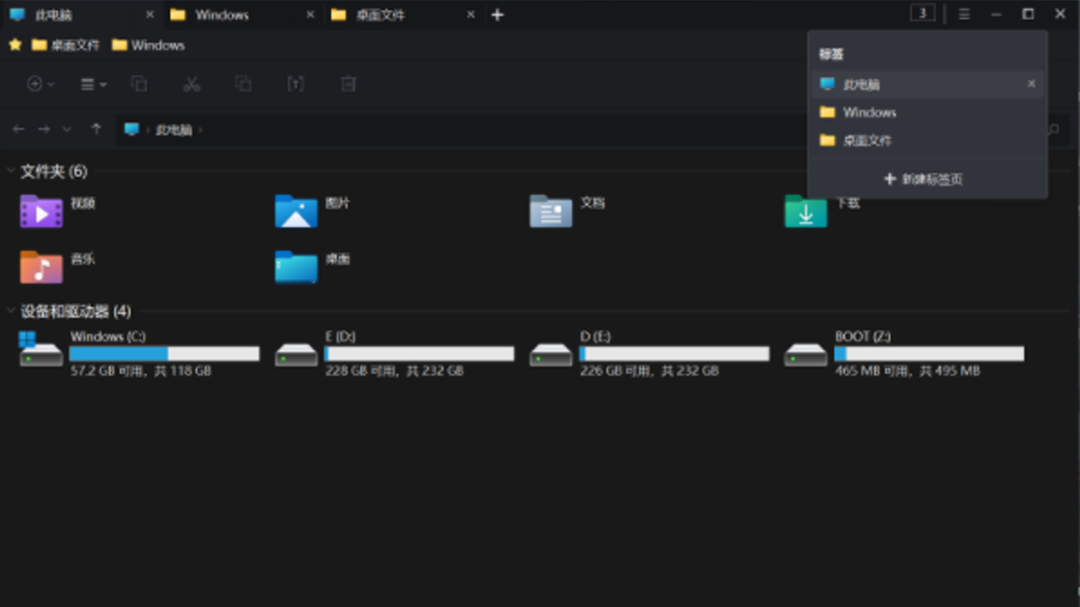Image resolution: width=1080 pixels, height=607 pixels.
Task: Expand the New item dropdown in toolbar
Action: pos(40,83)
